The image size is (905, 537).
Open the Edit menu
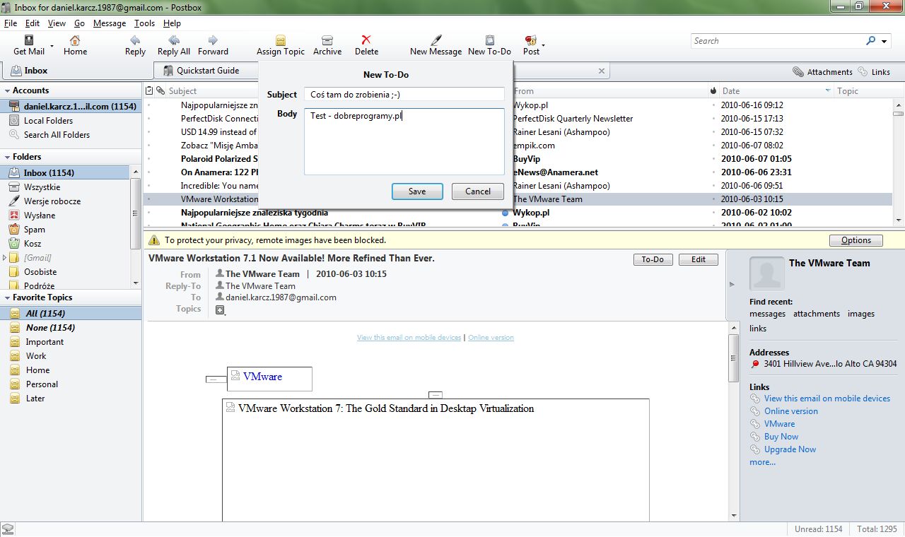click(x=33, y=23)
